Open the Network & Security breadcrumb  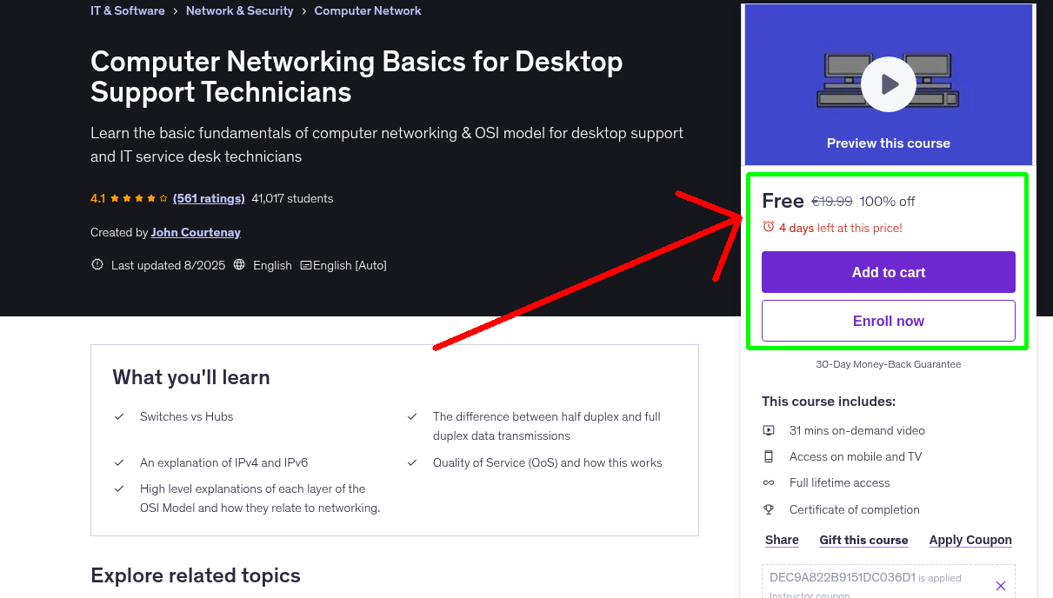239,10
